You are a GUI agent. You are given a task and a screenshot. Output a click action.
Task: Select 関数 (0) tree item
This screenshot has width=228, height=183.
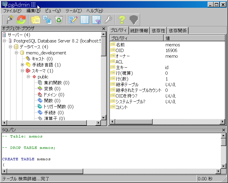[52, 101]
